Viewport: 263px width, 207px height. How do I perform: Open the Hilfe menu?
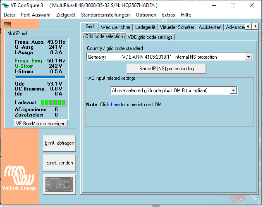[186, 15]
